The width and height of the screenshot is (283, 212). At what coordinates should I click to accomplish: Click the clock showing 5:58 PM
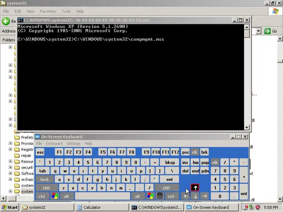coord(271,207)
